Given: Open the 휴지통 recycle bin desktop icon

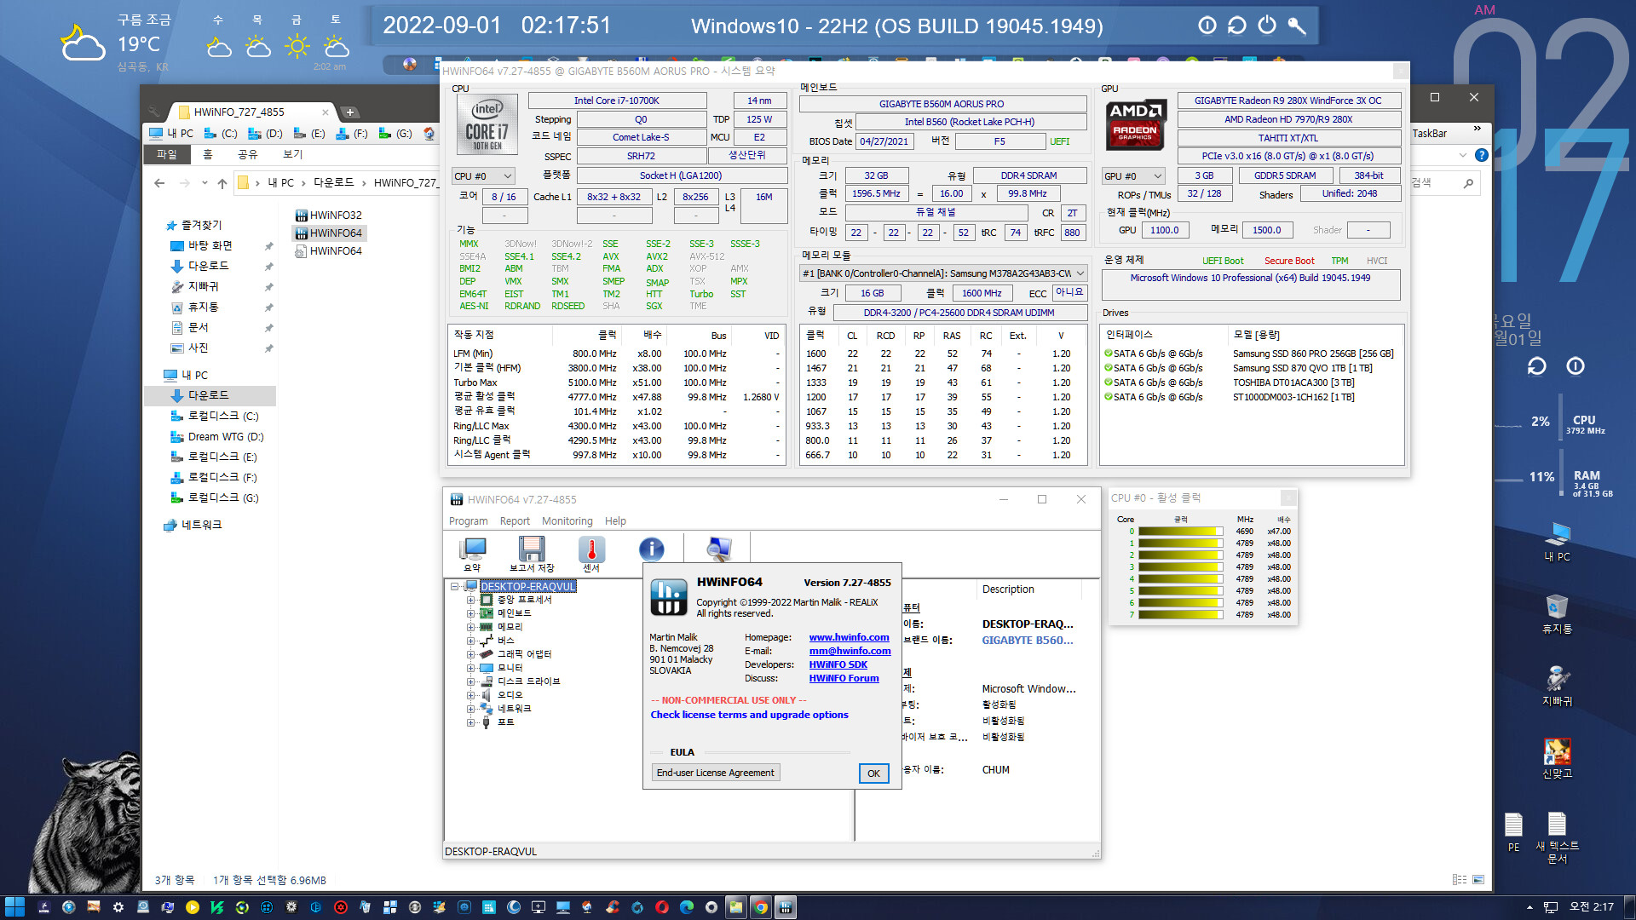Looking at the screenshot, I should [x=1557, y=613].
